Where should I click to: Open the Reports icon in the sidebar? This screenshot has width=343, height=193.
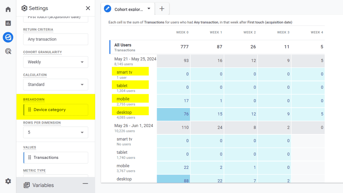pos(8,23)
